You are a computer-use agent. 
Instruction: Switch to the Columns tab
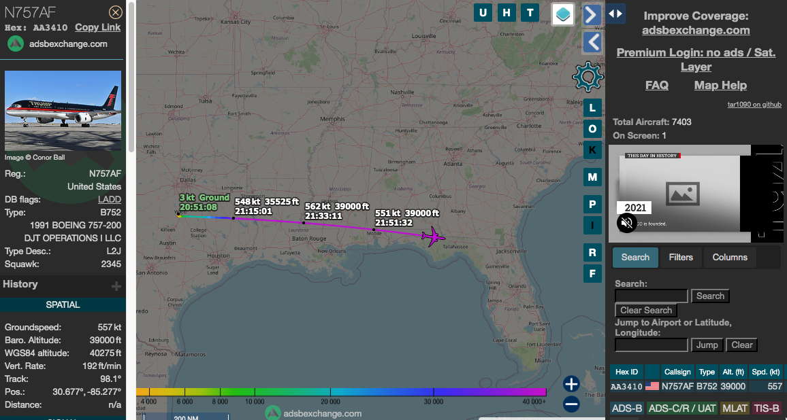(730, 257)
